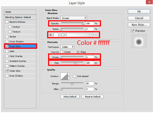
Task: Select the Drop Shadow style row
Action: pyautogui.click(x=20, y=76)
